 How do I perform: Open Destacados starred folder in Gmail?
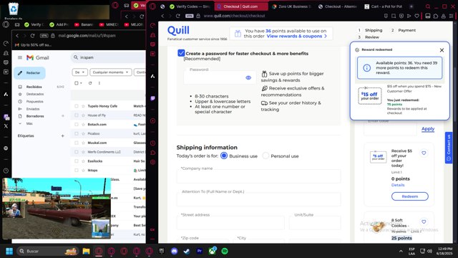(x=35, y=94)
